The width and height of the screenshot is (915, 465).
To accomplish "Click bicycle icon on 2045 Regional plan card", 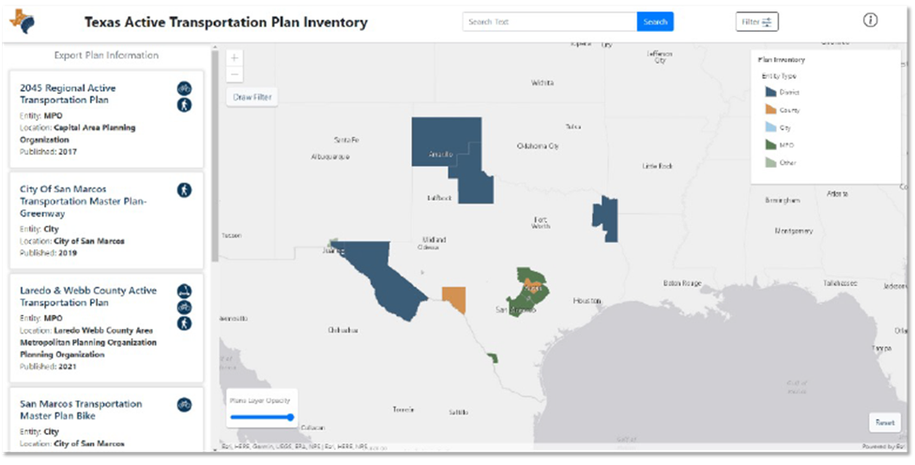I will pyautogui.click(x=184, y=88).
